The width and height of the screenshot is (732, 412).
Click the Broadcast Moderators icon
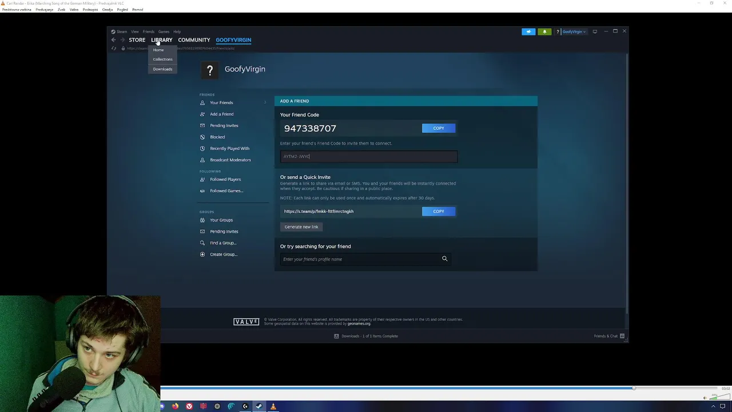202,160
